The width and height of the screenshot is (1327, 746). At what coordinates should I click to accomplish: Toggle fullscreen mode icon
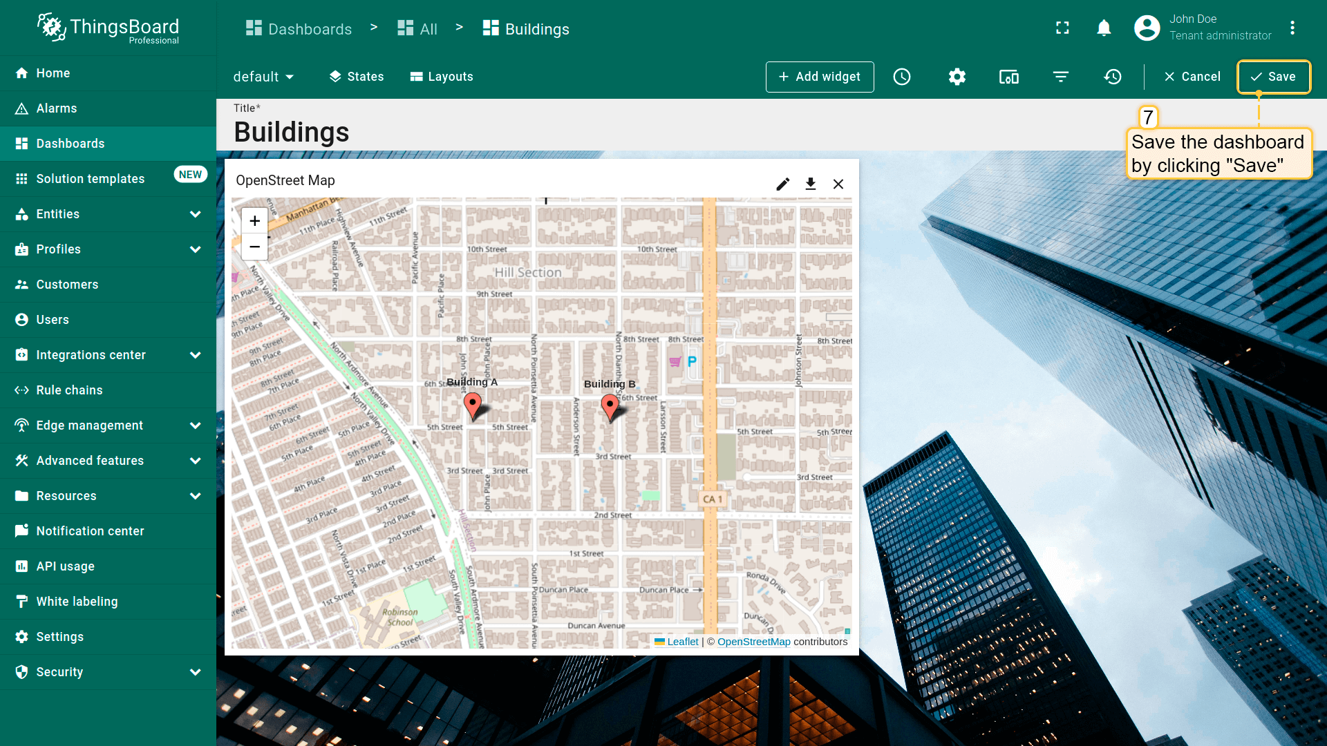(1062, 28)
